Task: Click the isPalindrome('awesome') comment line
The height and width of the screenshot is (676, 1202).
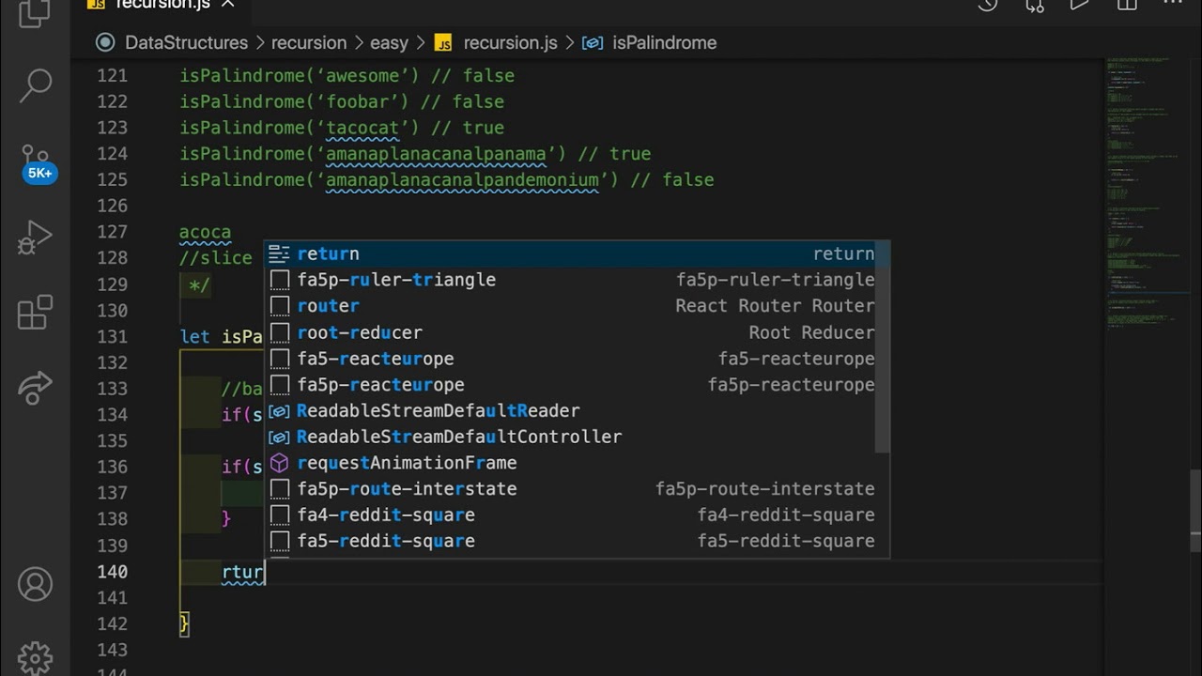Action: coord(347,76)
